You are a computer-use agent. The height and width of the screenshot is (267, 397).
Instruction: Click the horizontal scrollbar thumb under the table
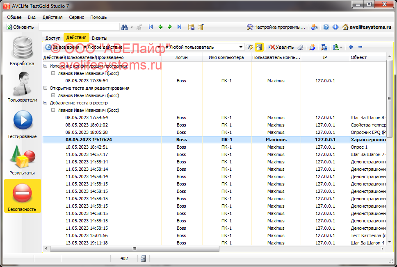(x=134, y=249)
